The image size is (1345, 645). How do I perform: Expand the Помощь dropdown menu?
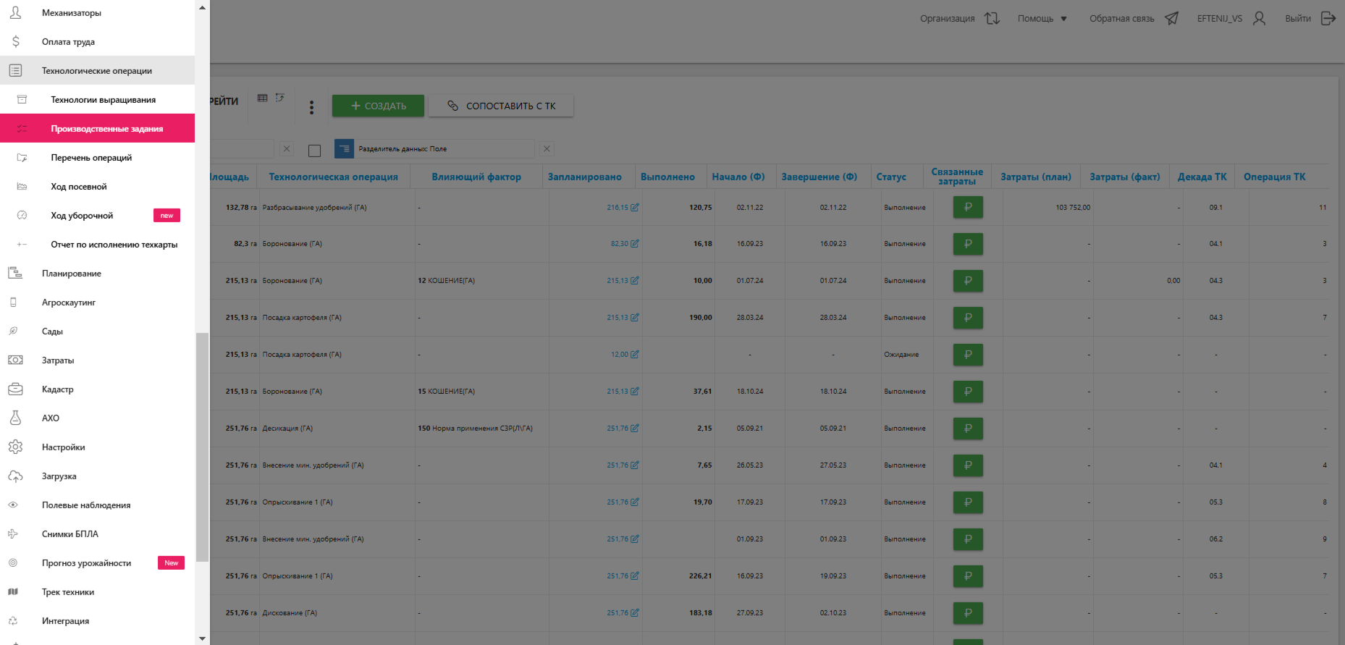tap(1042, 19)
